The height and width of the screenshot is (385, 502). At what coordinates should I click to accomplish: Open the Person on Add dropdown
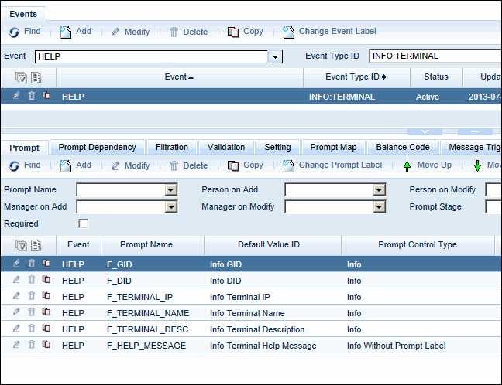pos(379,190)
